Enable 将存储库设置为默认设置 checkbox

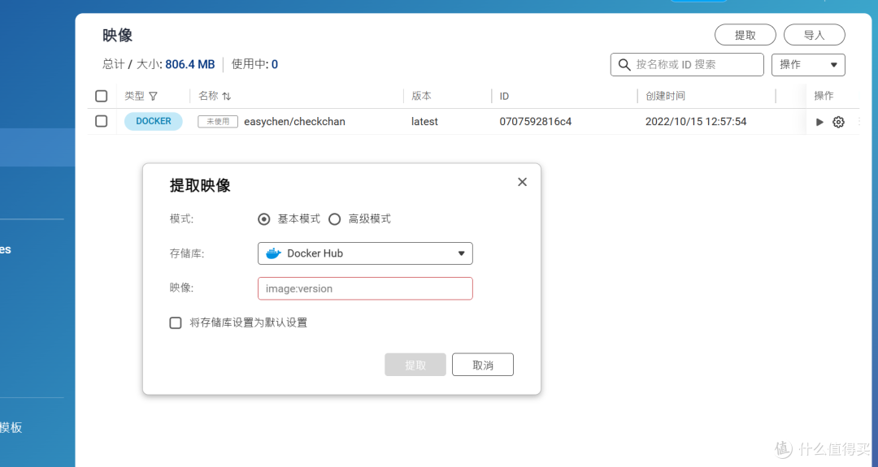point(176,322)
